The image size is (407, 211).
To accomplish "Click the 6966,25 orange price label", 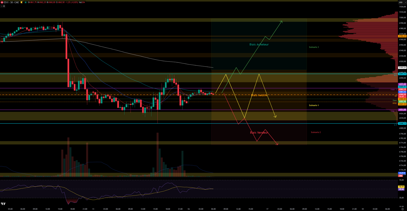I will pos(402,36).
